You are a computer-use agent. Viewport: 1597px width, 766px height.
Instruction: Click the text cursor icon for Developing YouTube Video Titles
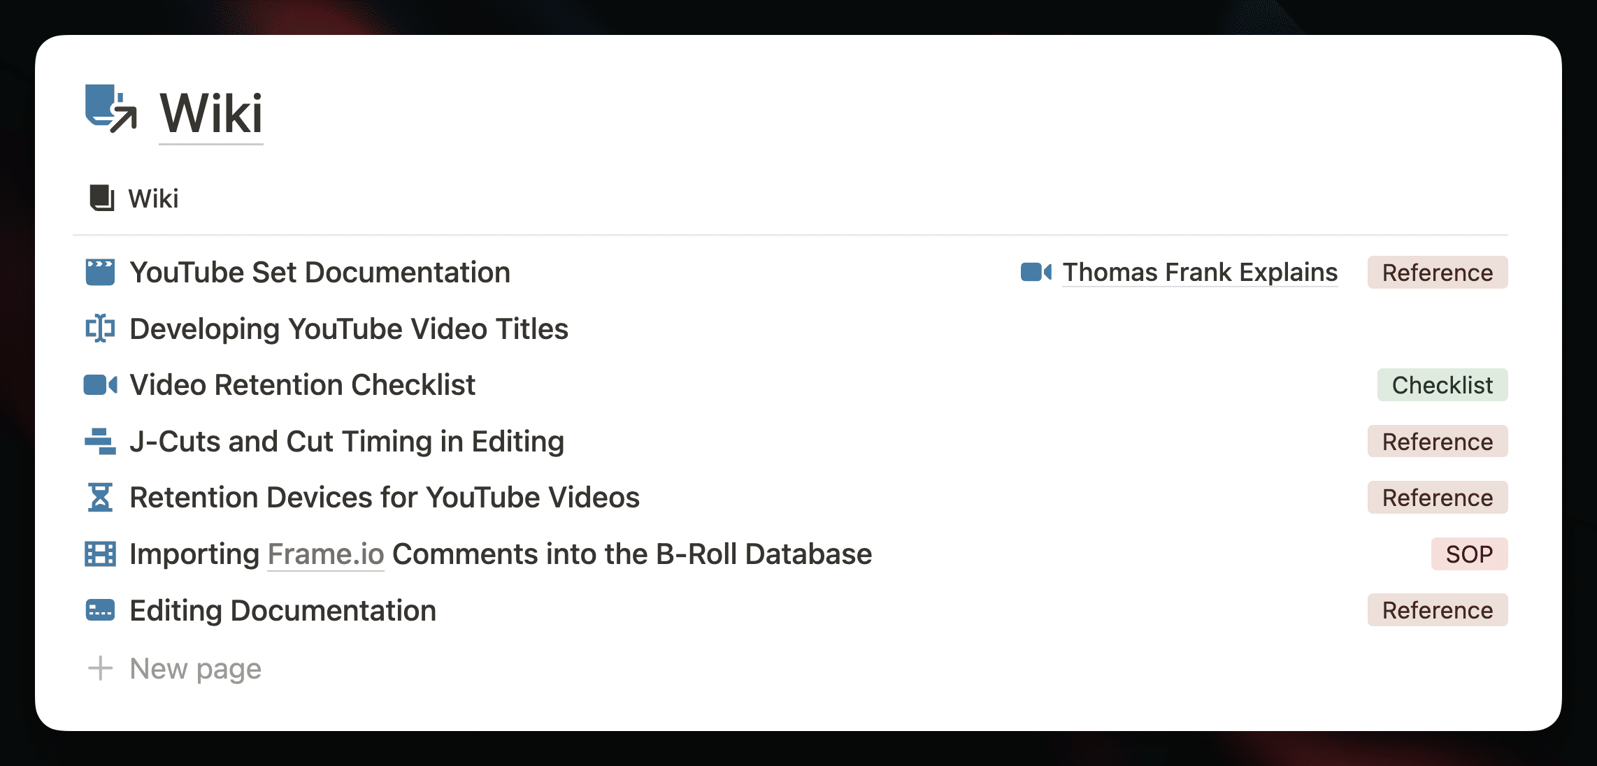pos(100,328)
